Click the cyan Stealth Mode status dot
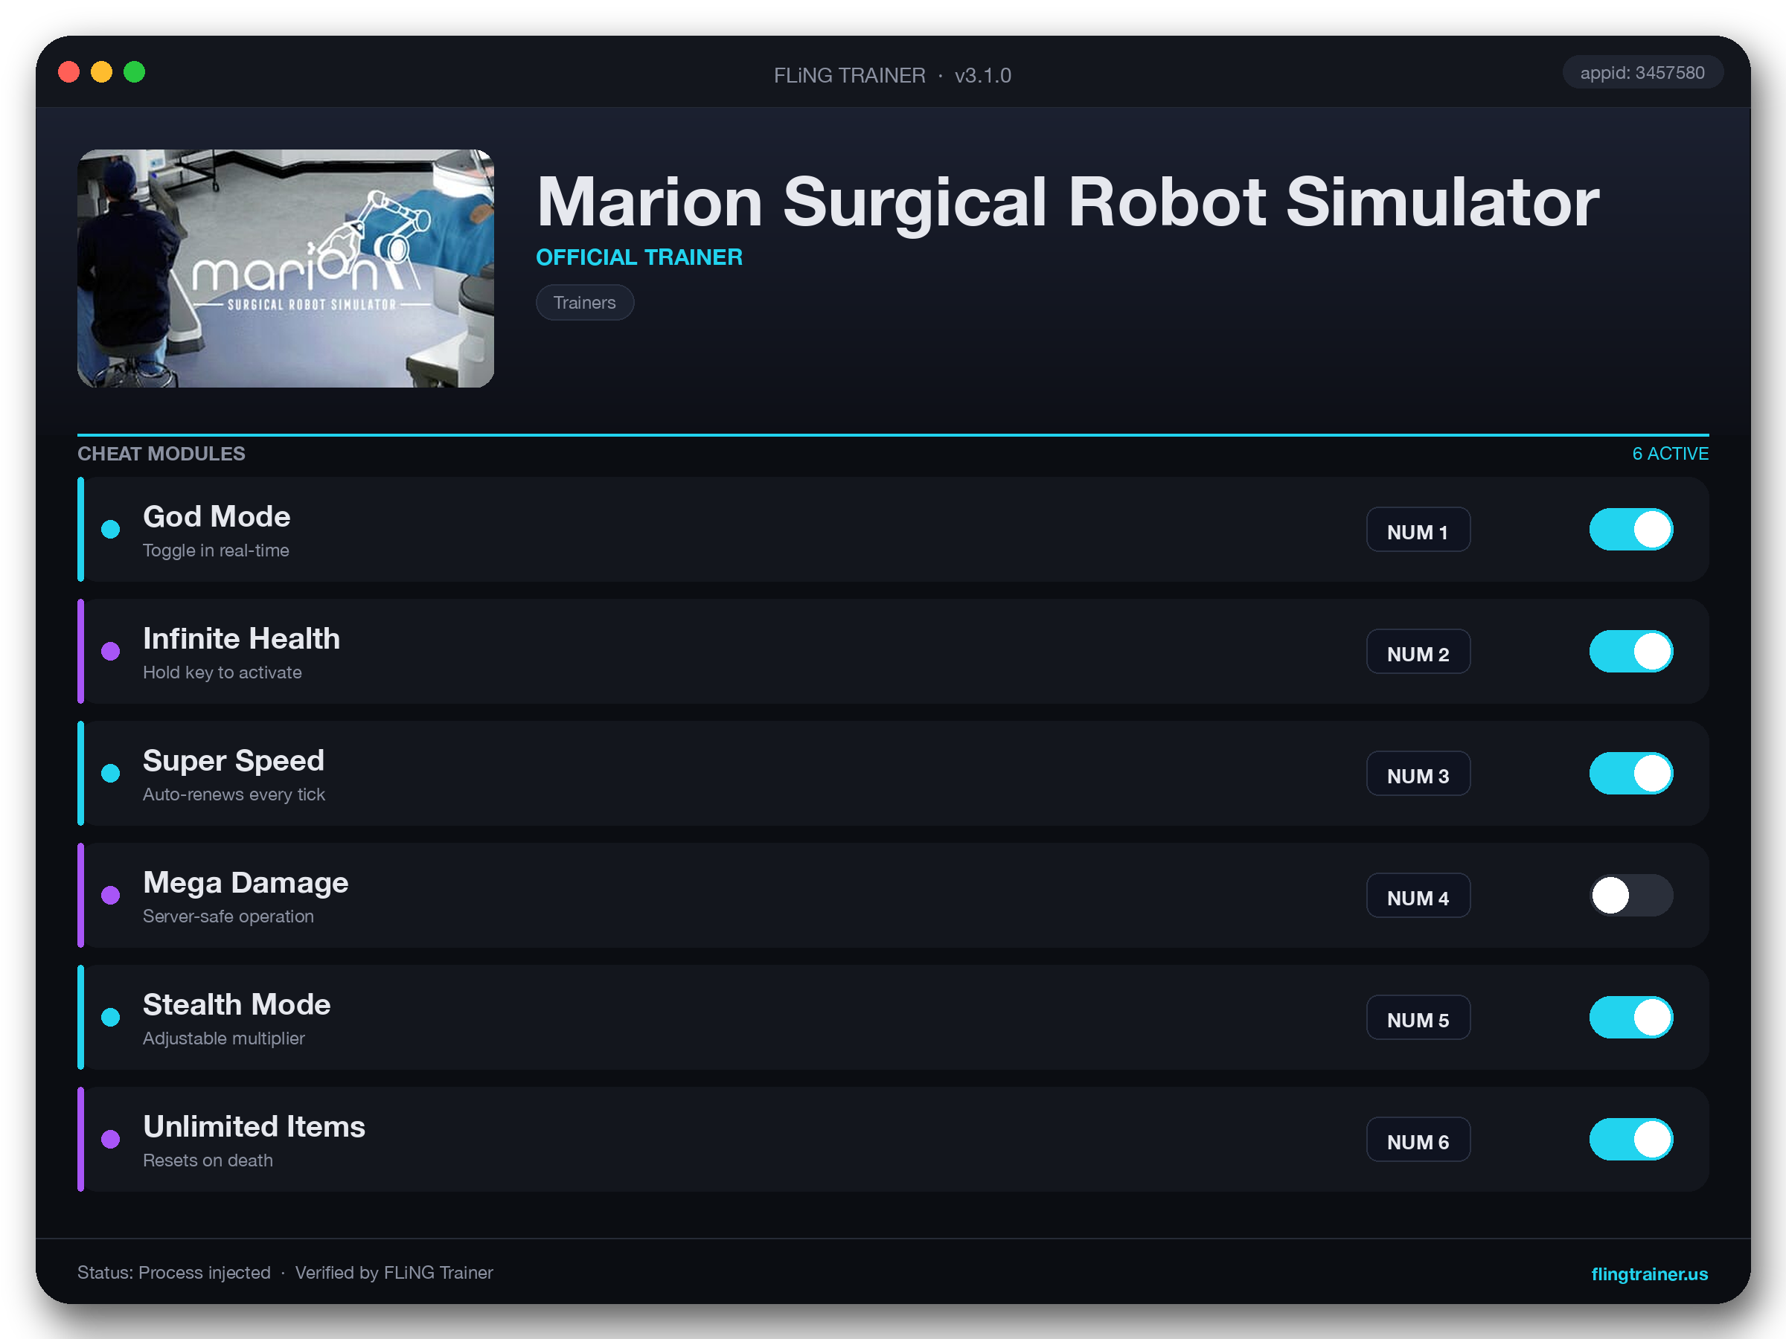Image resolution: width=1786 pixels, height=1339 pixels. click(x=111, y=1017)
